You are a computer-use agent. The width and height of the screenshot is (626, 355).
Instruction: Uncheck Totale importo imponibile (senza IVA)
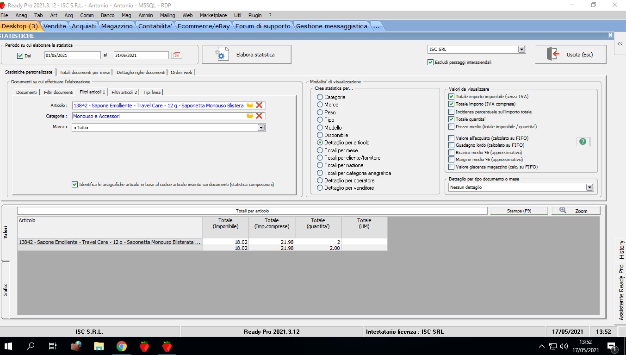point(451,97)
